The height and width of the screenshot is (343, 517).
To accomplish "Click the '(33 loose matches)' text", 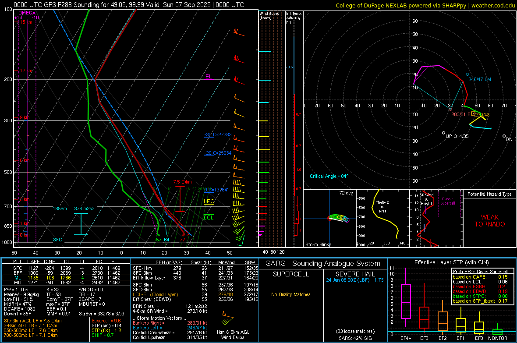I will tap(355, 331).
